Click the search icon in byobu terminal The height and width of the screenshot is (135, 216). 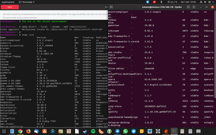(188, 7)
